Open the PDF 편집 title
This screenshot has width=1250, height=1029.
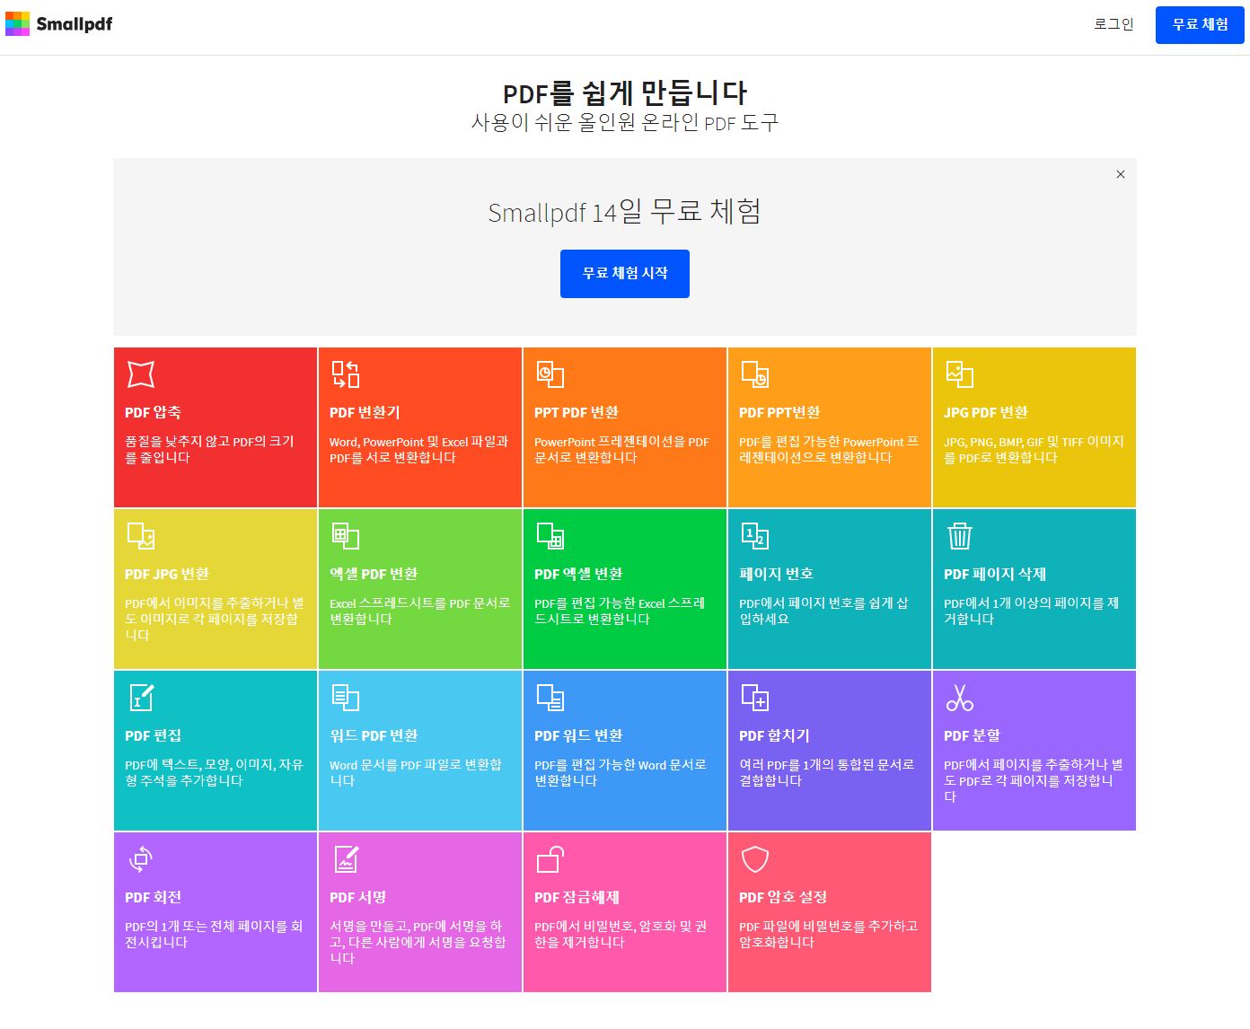click(153, 735)
